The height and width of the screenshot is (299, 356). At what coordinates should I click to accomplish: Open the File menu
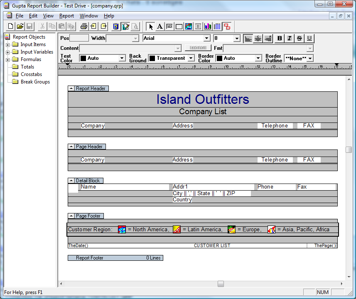[19, 16]
